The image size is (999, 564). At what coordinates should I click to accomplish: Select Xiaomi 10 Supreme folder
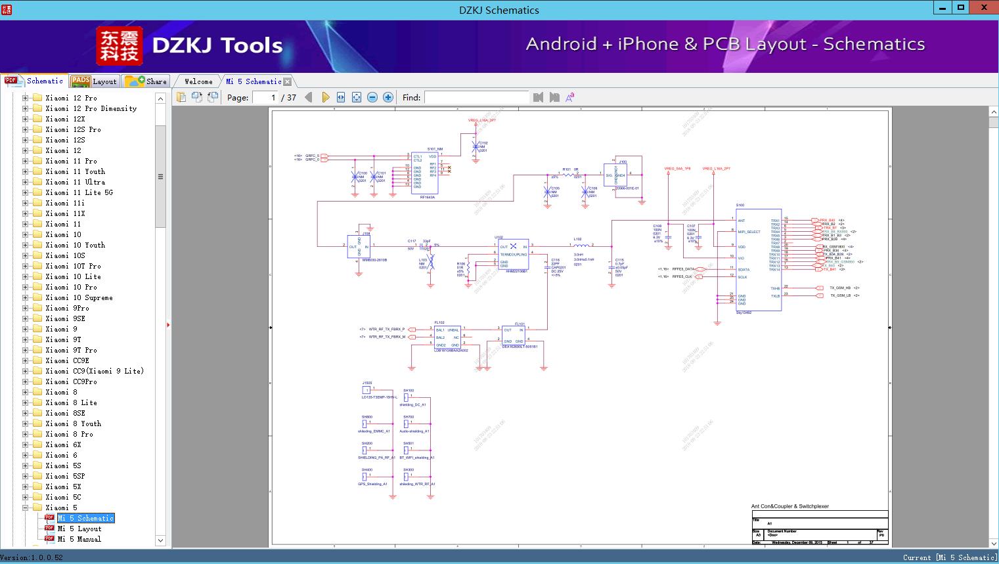tap(79, 297)
